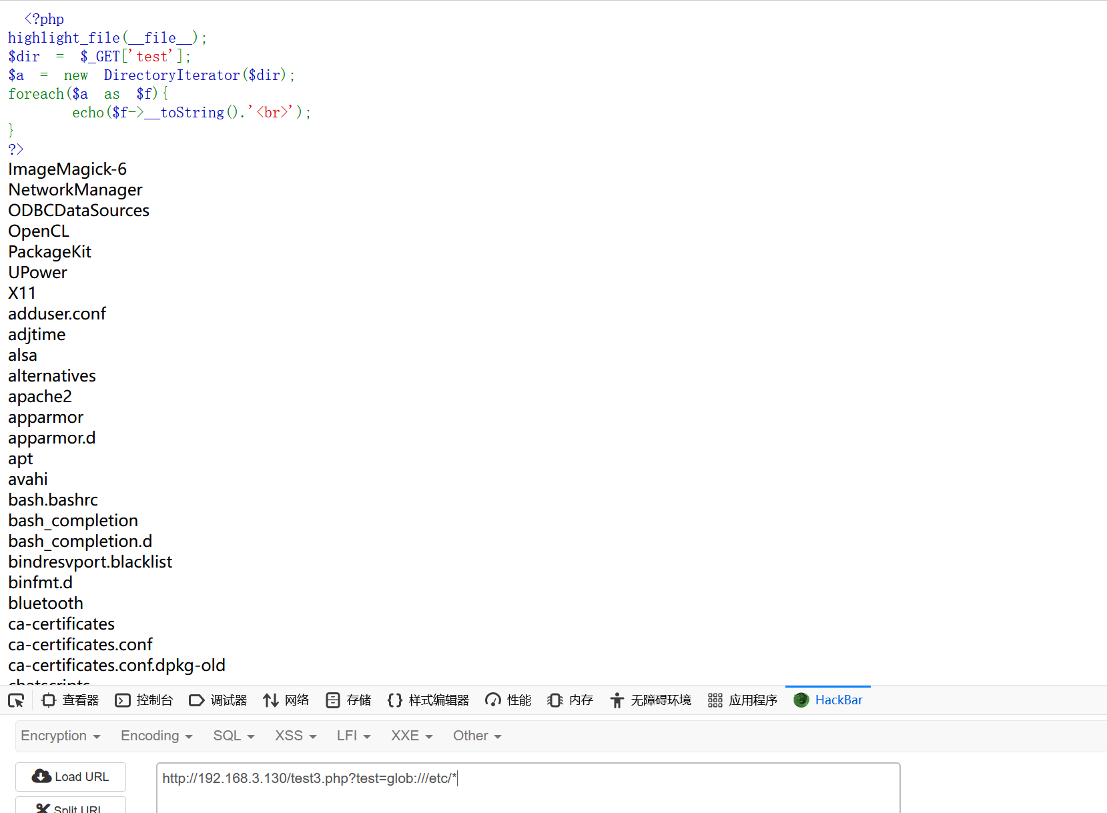Click the 'alsa' entry
The width and height of the screenshot is (1107, 813).
pos(23,355)
